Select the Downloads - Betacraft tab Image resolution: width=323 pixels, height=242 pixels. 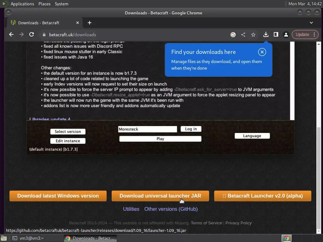click(45, 23)
